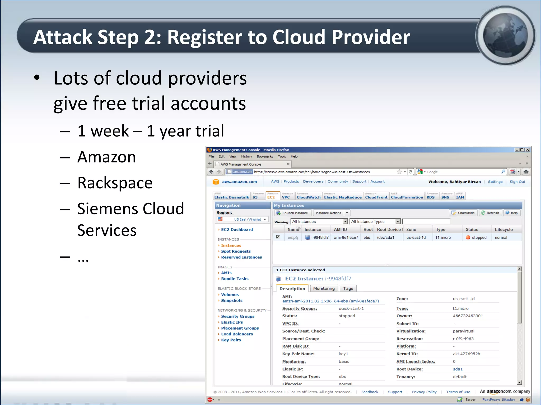Click the description pane scroll down arrow
This screenshot has width=541, height=405.
click(519, 382)
